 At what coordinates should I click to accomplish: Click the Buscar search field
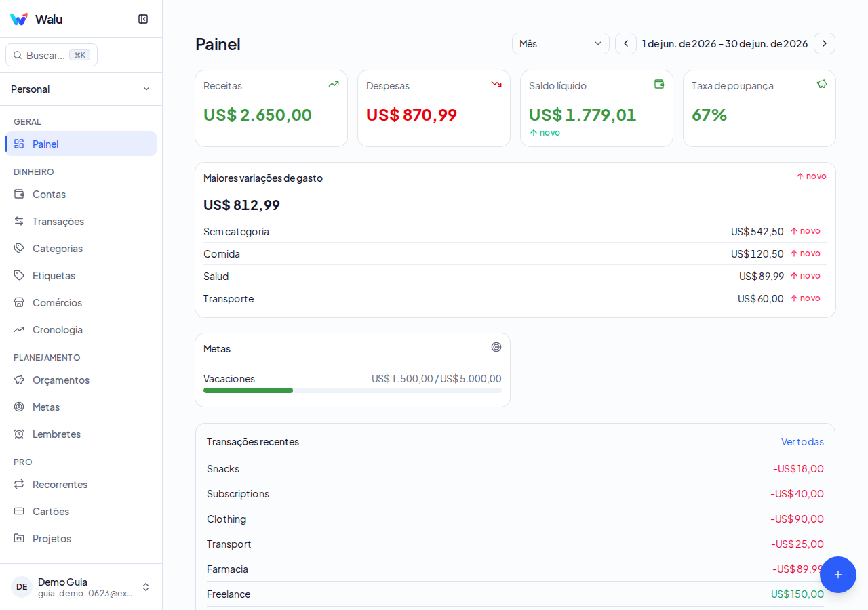[x=52, y=55]
